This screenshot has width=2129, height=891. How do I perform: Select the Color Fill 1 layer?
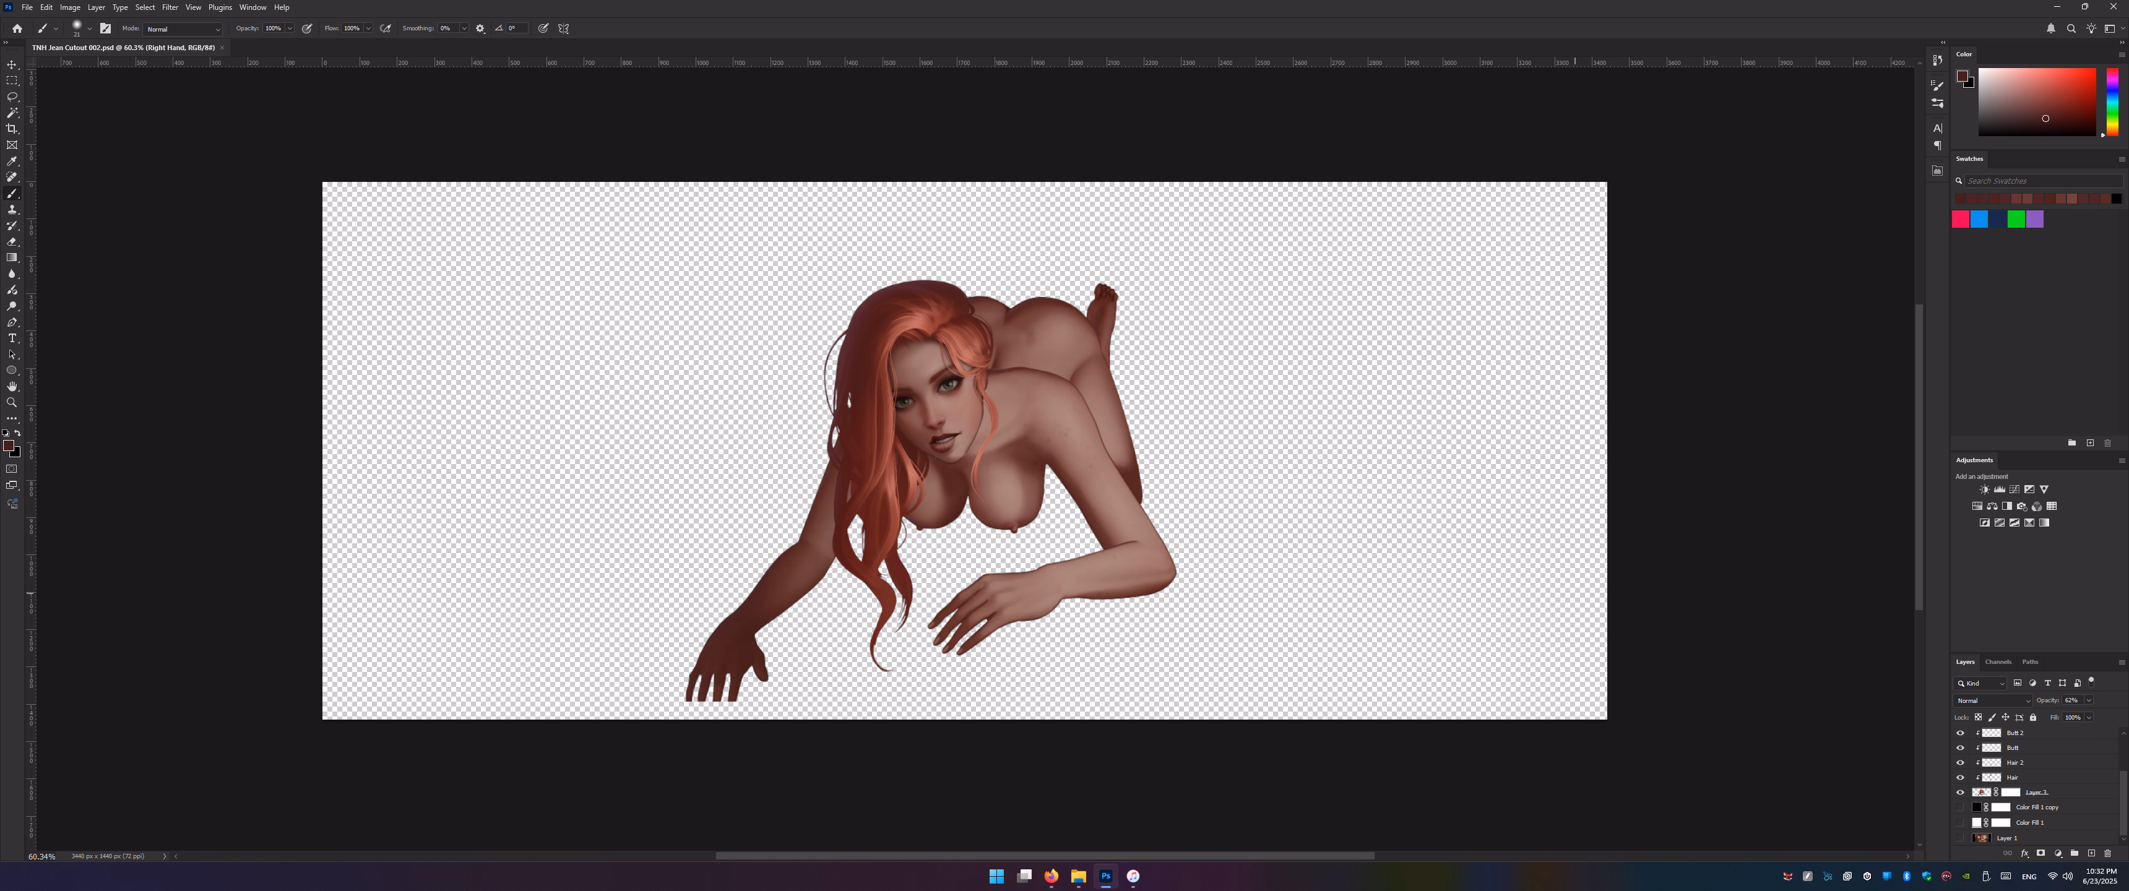2029,822
